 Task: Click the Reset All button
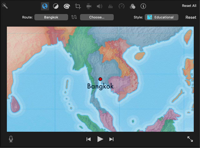pyautogui.click(x=189, y=6)
